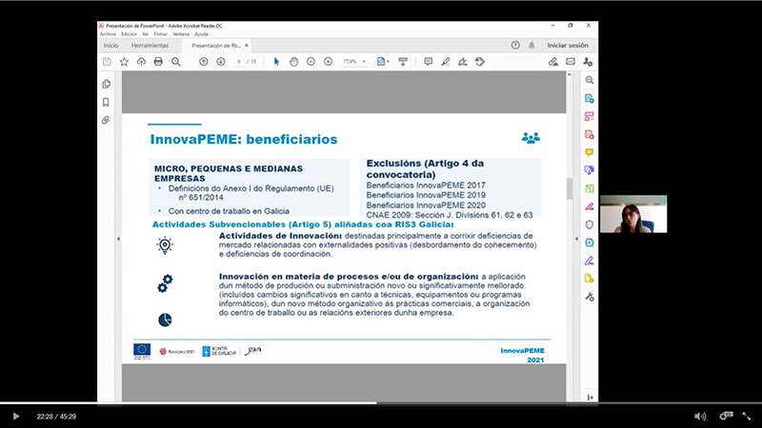Viewport: 762px width, 428px height.
Task: Click the star bookmark icon in toolbar
Action: 125,62
